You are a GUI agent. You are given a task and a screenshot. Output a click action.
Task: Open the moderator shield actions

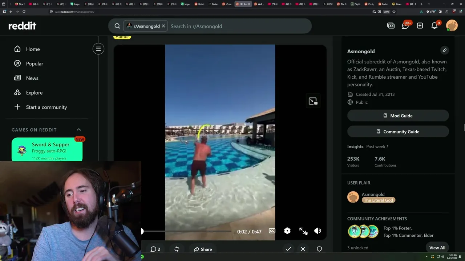[319, 249]
